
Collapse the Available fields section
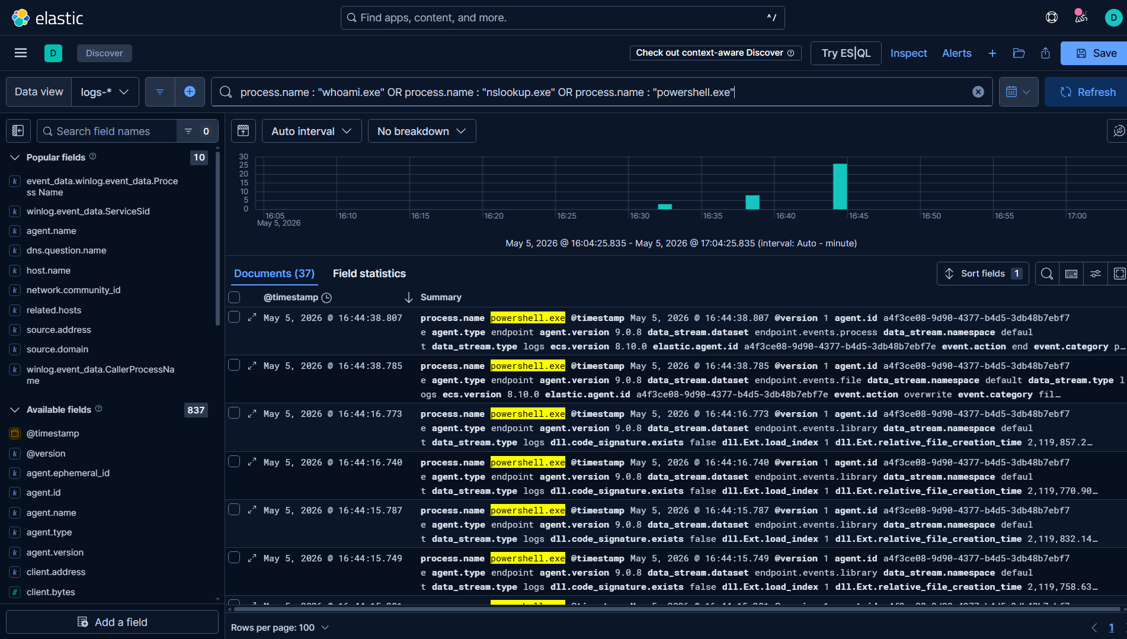(x=15, y=410)
